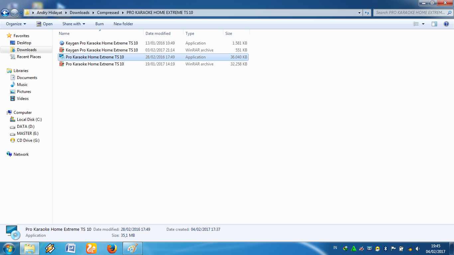Click the folder icon in the address bar

(x=28, y=13)
